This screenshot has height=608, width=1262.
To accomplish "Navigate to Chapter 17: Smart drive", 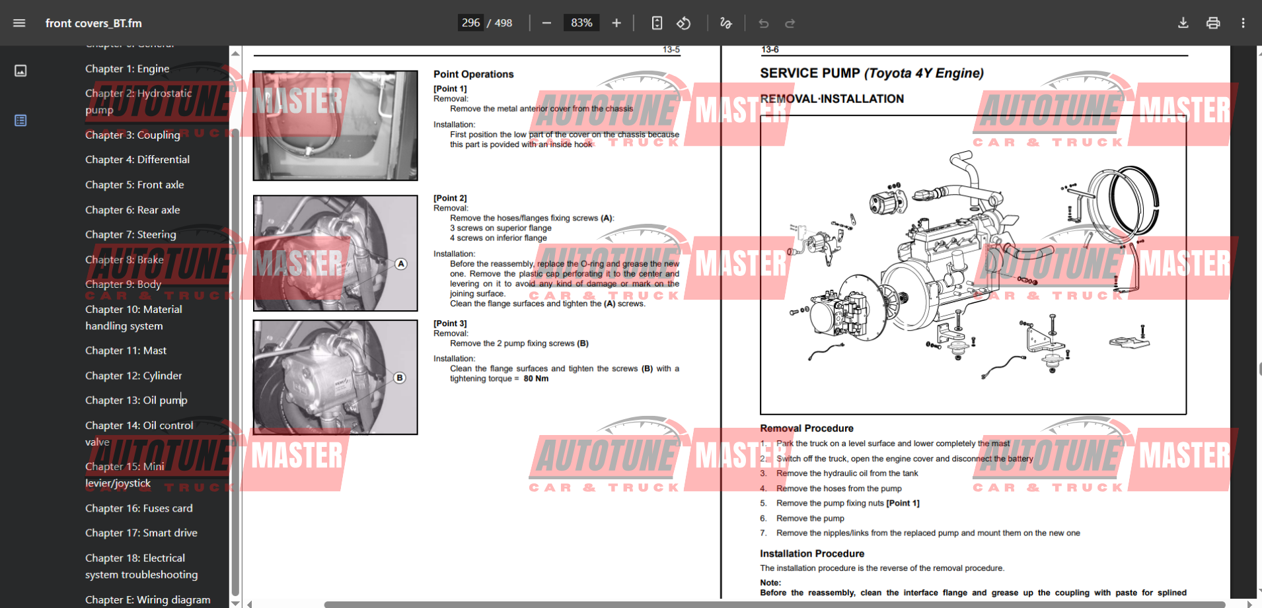I will tap(141, 533).
